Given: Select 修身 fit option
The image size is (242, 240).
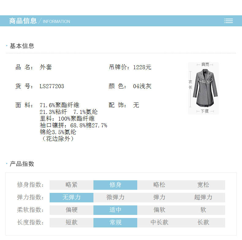Looking at the screenshot, I should pos(115,185).
